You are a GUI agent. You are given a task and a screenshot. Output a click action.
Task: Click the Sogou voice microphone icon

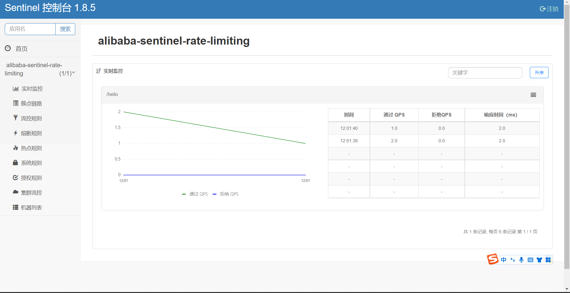[x=521, y=260]
